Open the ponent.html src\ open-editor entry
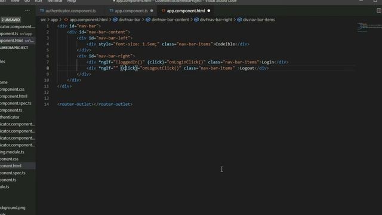Screen dimensions: 382x215 (17, 41)
